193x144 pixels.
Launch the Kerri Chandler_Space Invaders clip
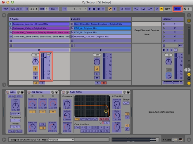[x=72, y=24]
